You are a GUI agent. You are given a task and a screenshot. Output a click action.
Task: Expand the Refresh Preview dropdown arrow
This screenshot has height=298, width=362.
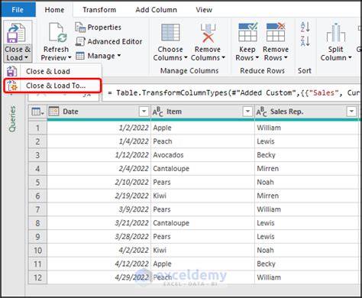(69, 58)
